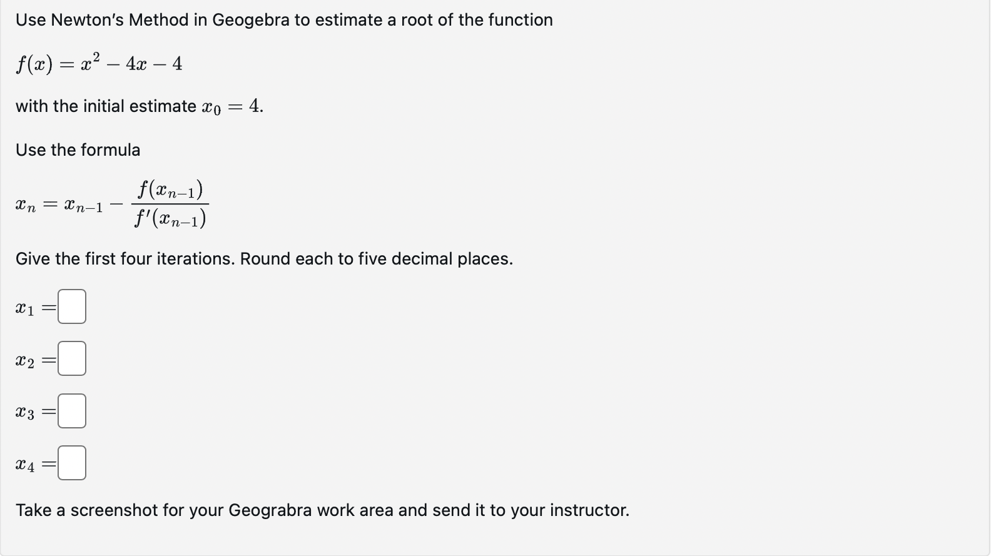The image size is (991, 556).
Task: Click inside the last empty answer field
Action: [71, 463]
